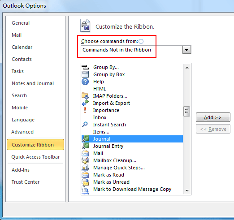Click the Mailbox Cleanup icon
The height and width of the screenshot is (220, 234).
pos(85,160)
